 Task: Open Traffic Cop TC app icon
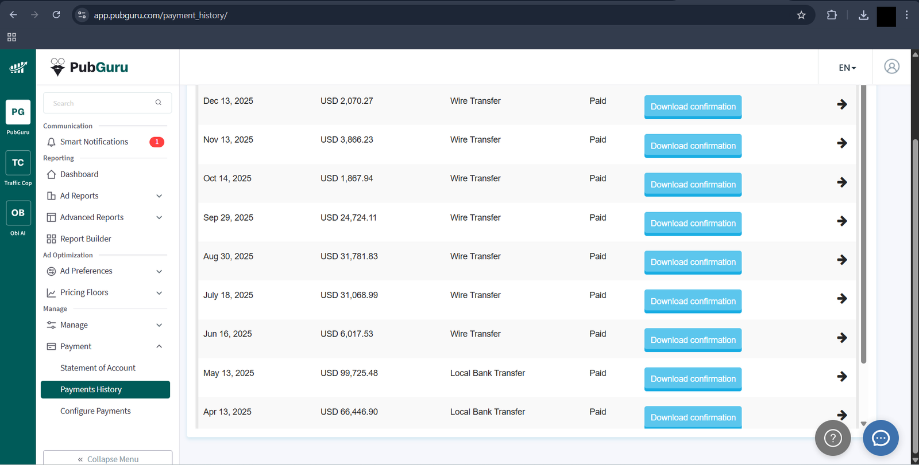click(18, 163)
